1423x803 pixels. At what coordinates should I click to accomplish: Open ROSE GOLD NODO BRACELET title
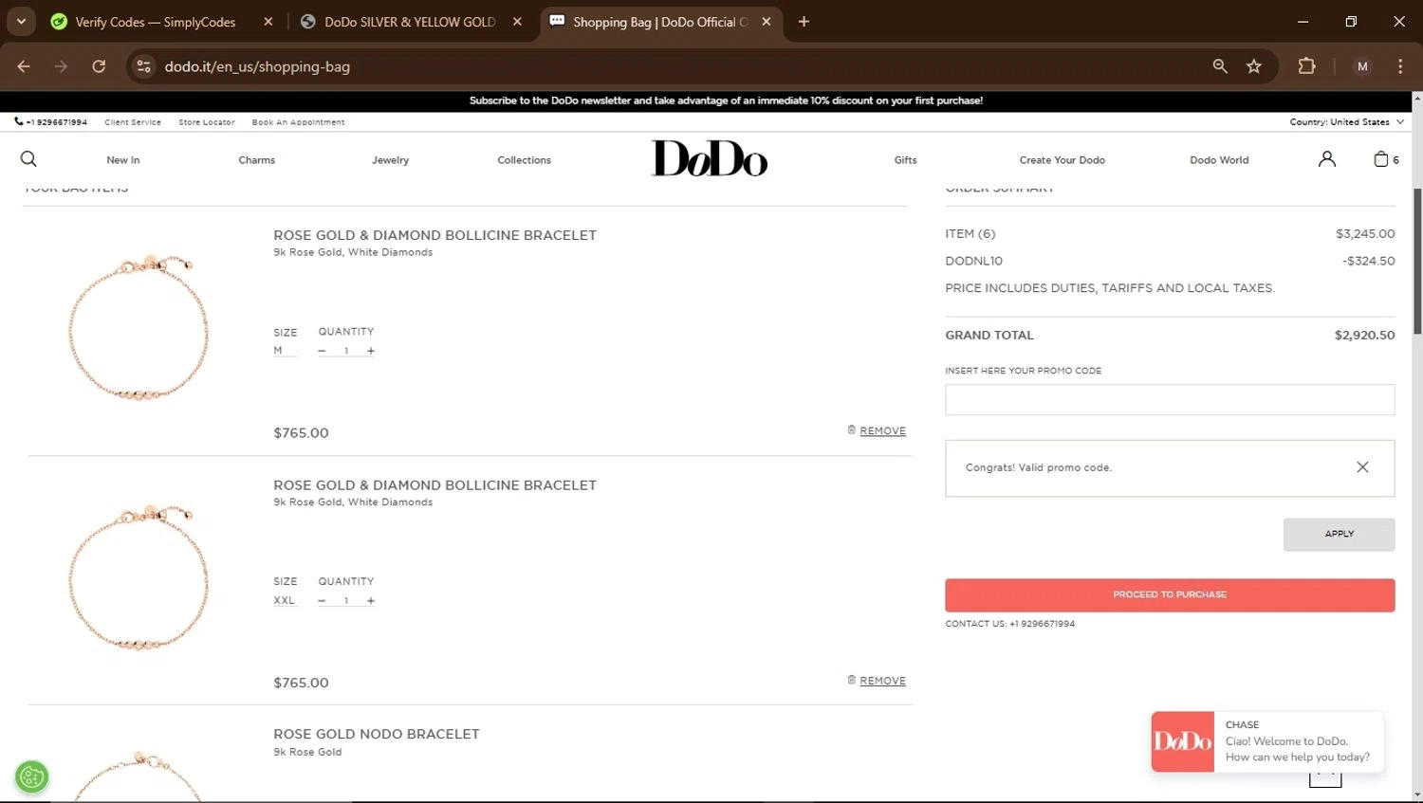tap(377, 734)
